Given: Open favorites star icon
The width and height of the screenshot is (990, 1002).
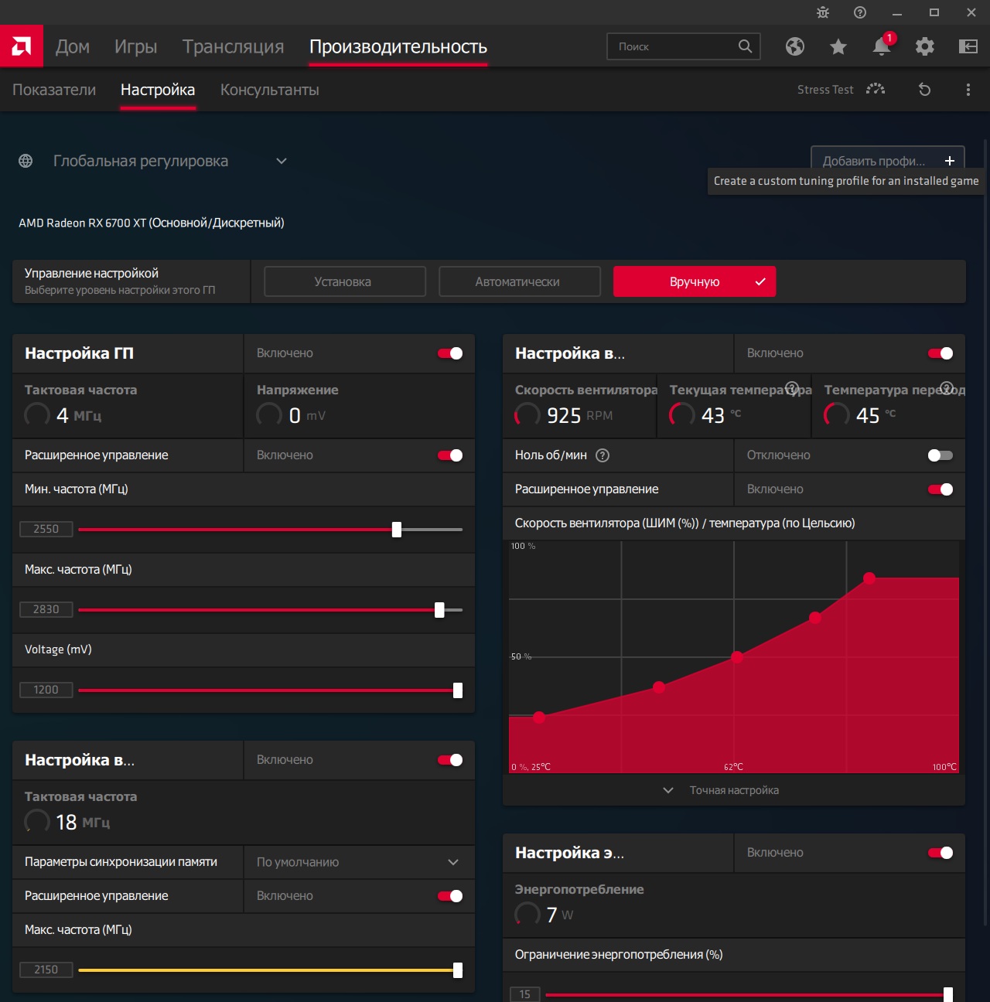Looking at the screenshot, I should tap(838, 46).
